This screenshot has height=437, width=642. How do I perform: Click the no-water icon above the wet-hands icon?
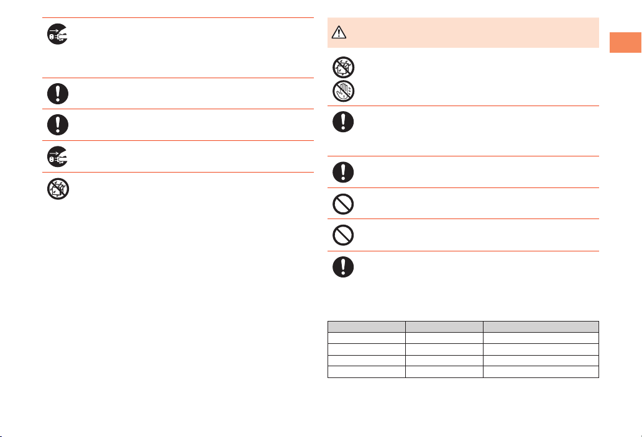click(343, 67)
